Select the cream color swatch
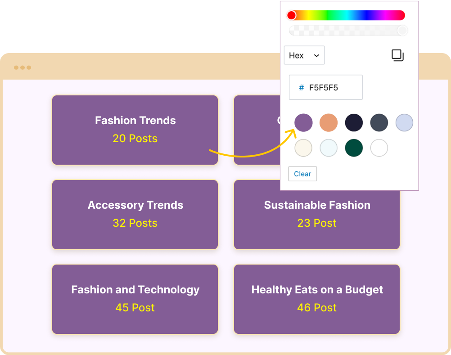 coord(303,148)
